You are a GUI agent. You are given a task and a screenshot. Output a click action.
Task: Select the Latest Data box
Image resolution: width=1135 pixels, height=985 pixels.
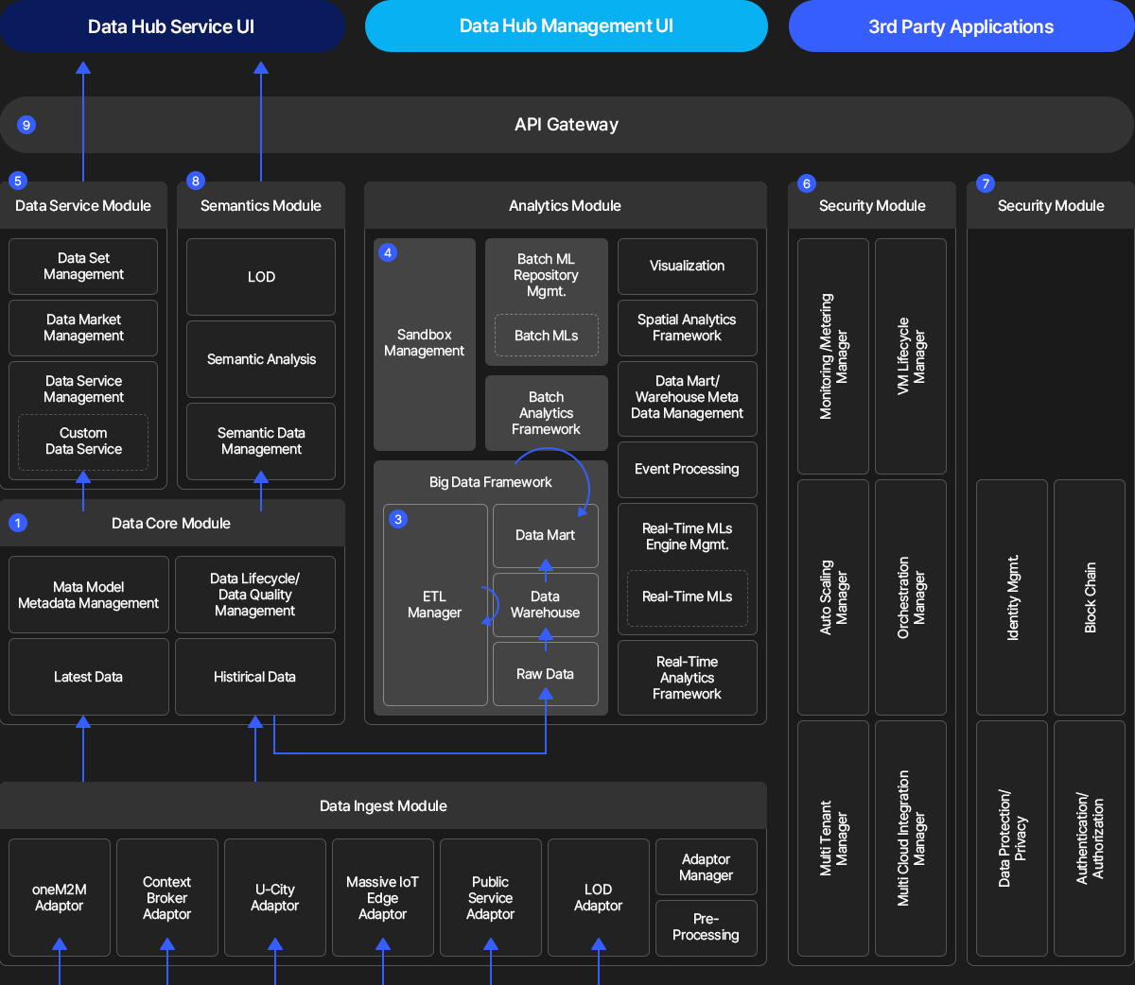click(x=89, y=677)
